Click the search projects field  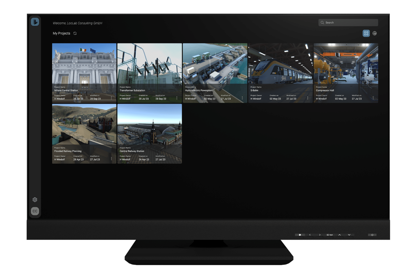tap(348, 23)
